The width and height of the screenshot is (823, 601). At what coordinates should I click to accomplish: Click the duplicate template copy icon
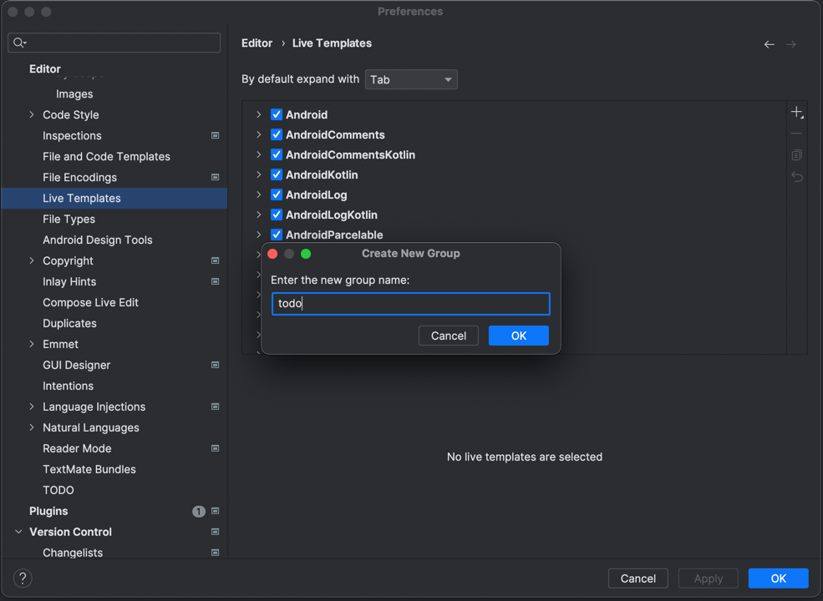[x=797, y=155]
